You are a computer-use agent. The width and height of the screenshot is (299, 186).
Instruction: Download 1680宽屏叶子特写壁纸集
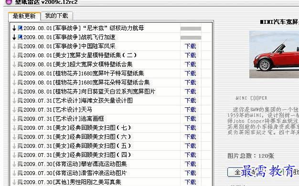[190, 73]
